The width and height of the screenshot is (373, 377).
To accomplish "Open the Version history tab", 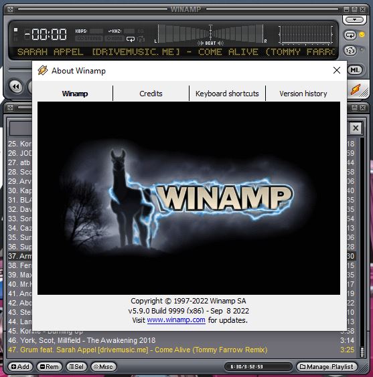I will 303,94.
